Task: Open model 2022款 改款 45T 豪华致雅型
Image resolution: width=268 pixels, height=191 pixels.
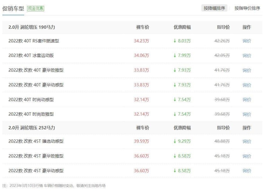Action: [36, 156]
